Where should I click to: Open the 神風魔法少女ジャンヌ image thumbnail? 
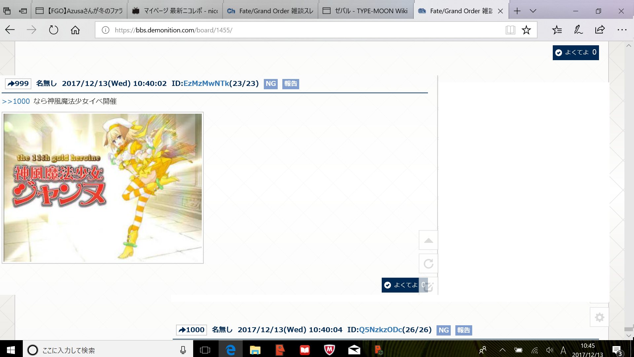click(x=103, y=188)
